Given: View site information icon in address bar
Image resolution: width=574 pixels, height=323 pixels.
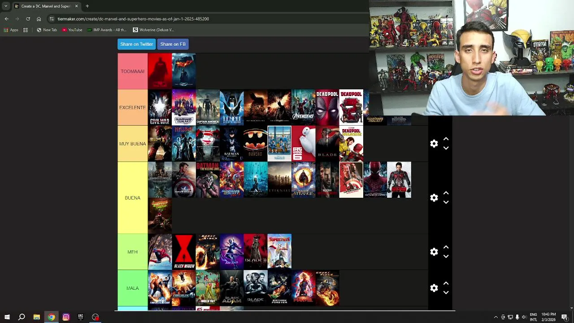Looking at the screenshot, I should click(x=52, y=19).
